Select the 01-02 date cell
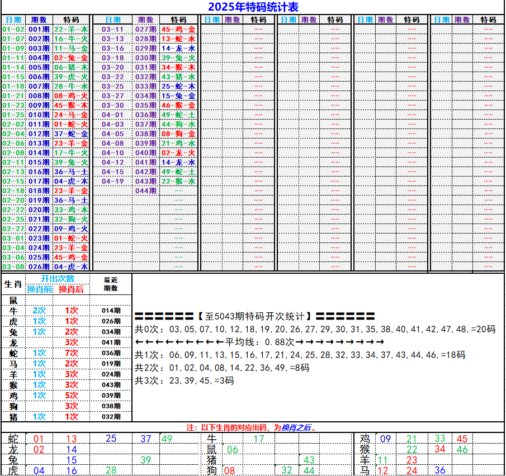Viewport: 506px width, 476px height. pyautogui.click(x=13, y=29)
